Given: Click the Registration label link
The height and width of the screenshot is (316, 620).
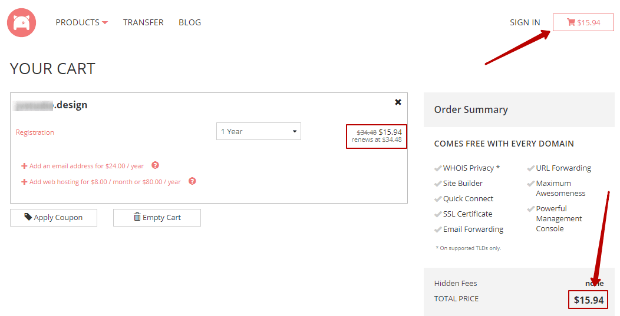Looking at the screenshot, I should click(x=35, y=132).
